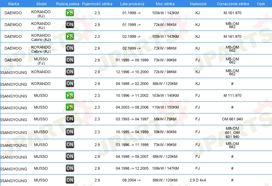The width and height of the screenshot is (272, 186).
Task: Click production years 04.1998 -> 12.2005
Action: [x=132, y=168]
